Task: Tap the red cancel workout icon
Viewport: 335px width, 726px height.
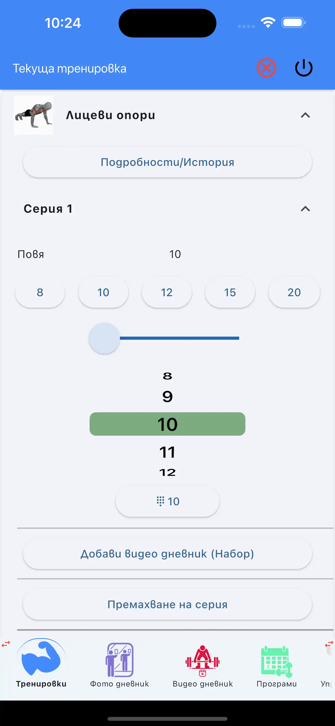Action: (266, 68)
